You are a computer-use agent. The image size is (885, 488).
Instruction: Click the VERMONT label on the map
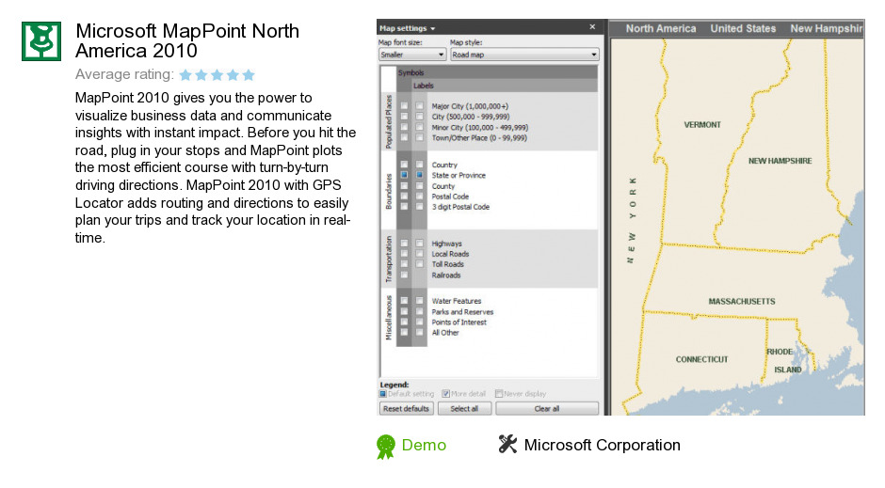[x=702, y=125]
